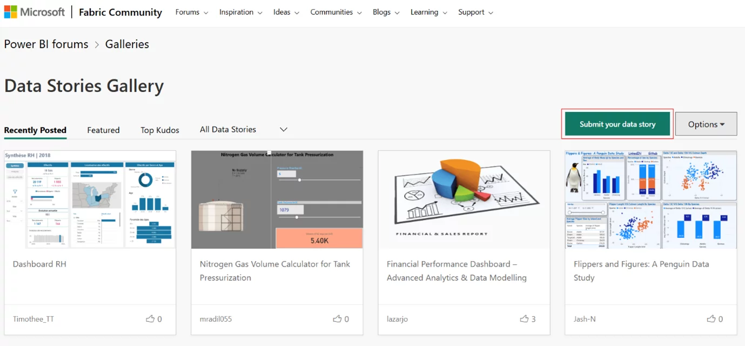Like the Flippers and Figures penguin story

pyautogui.click(x=711, y=319)
